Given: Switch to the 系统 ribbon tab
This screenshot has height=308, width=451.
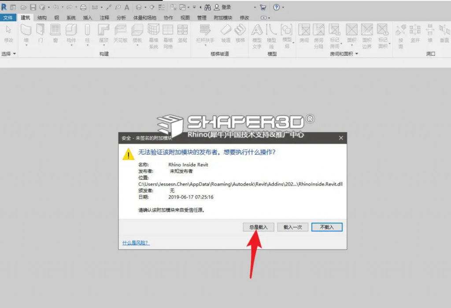Looking at the screenshot, I should [71, 18].
